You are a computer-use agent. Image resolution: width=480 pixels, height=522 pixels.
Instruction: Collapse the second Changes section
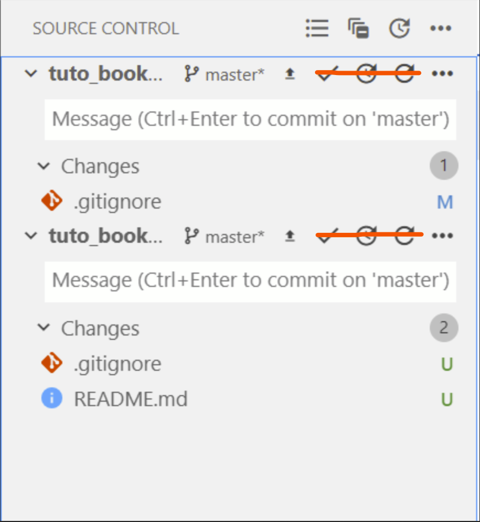coord(43,327)
